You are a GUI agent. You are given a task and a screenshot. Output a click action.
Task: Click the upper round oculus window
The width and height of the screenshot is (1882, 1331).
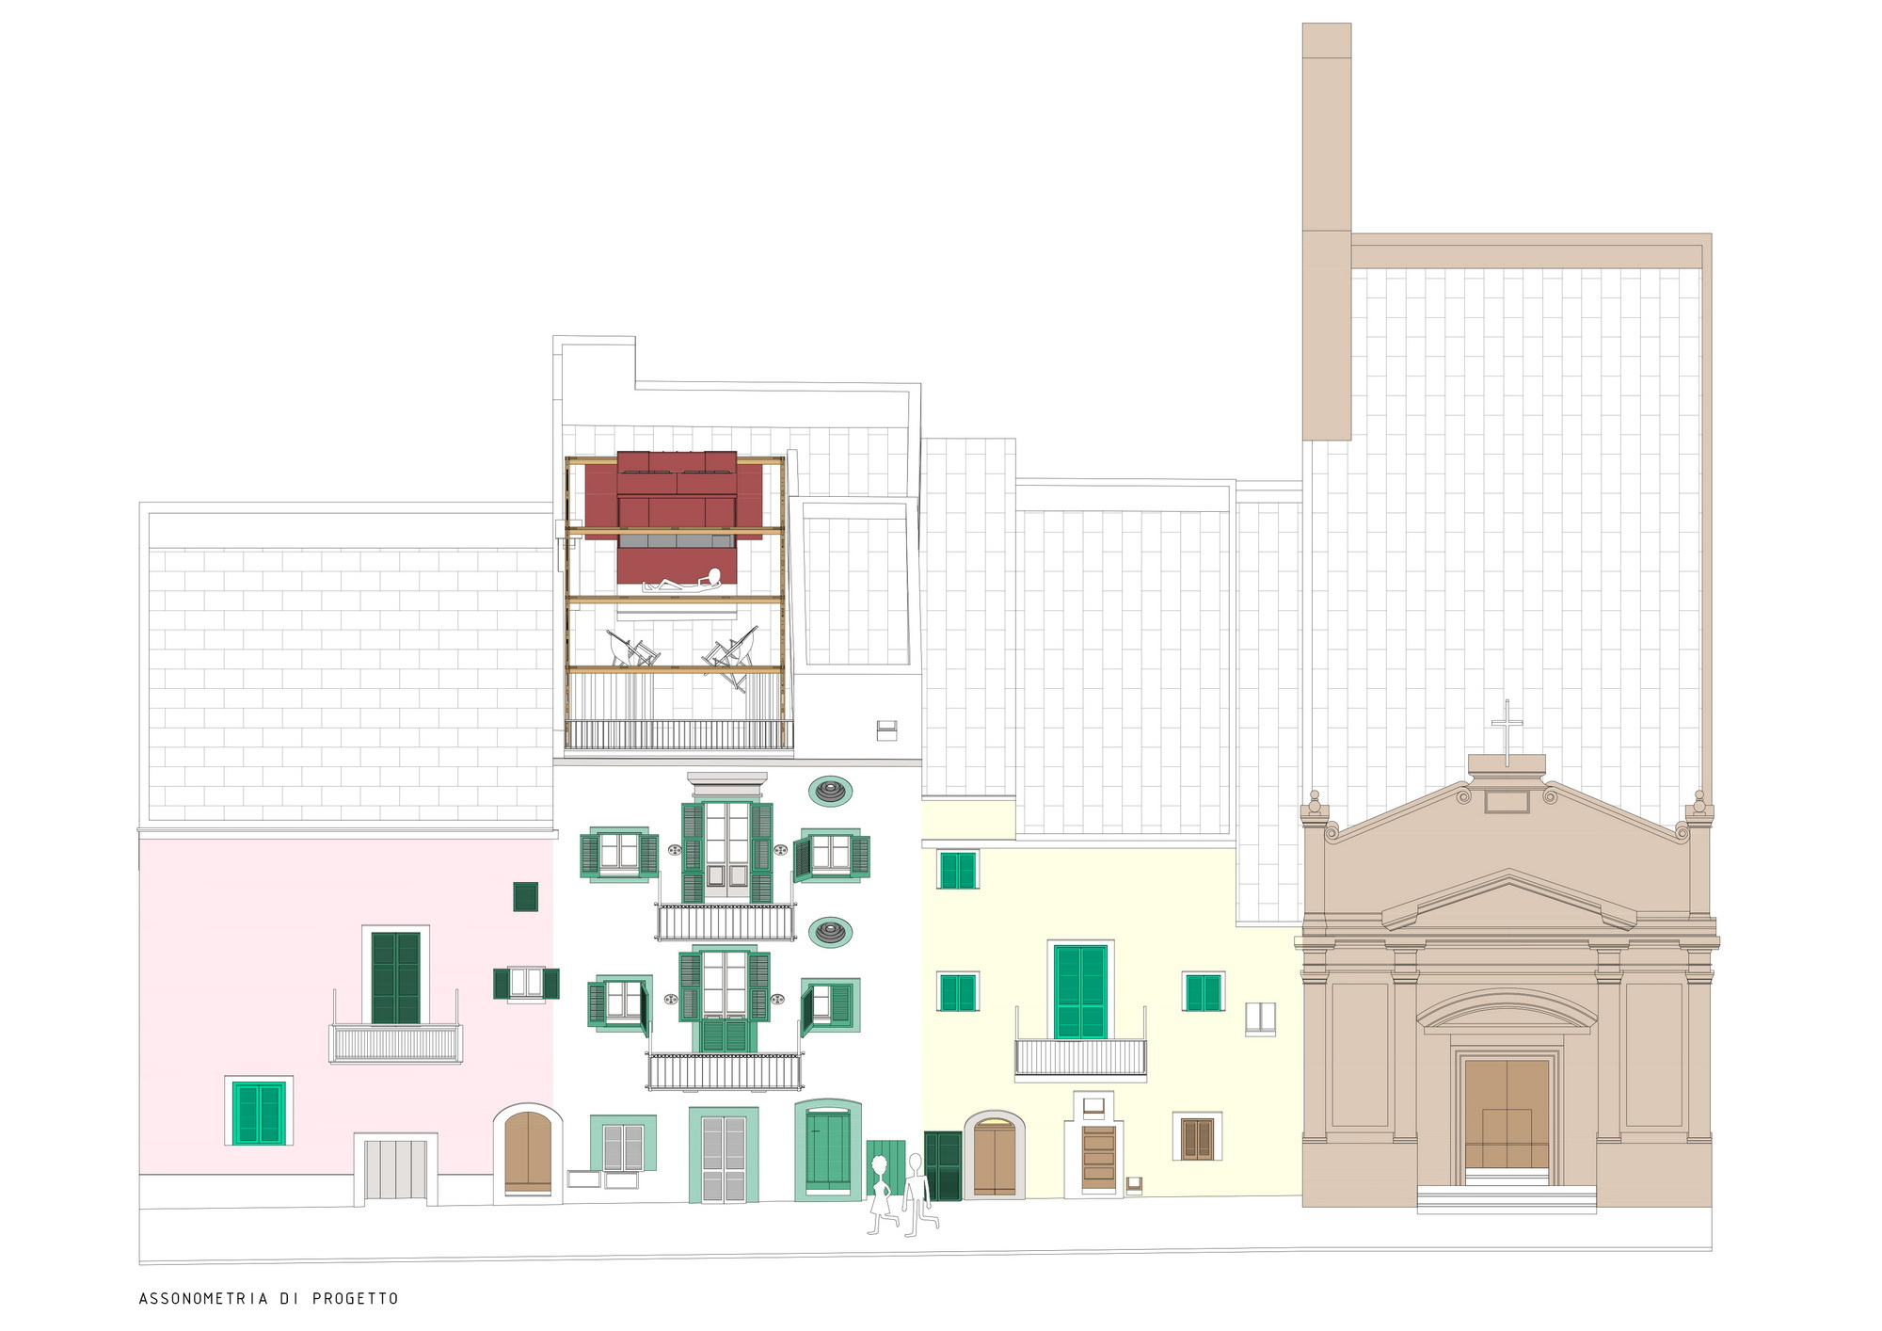click(x=831, y=791)
